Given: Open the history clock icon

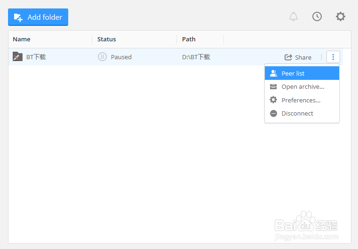Looking at the screenshot, I should (317, 16).
